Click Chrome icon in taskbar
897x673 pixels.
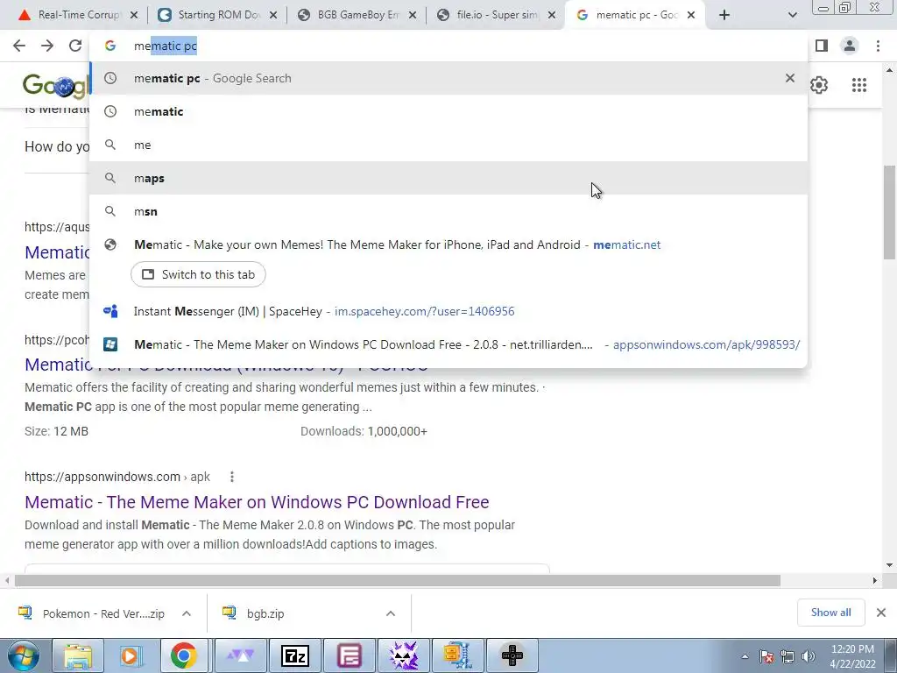tap(183, 655)
